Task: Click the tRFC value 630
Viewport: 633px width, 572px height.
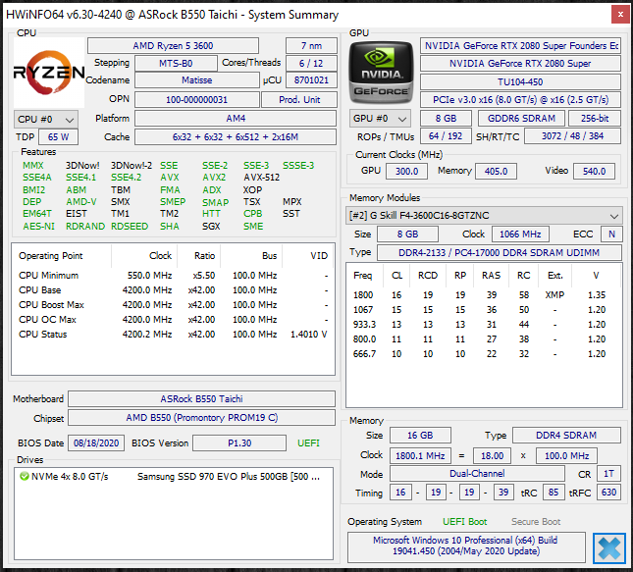Action: coord(608,493)
